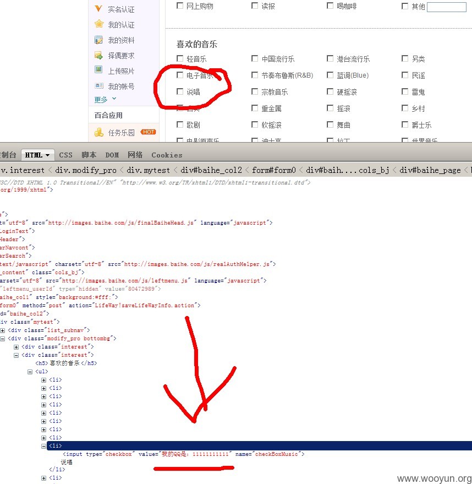Select div.modify_pro in the breadcrumb path

pyautogui.click(x=86, y=170)
